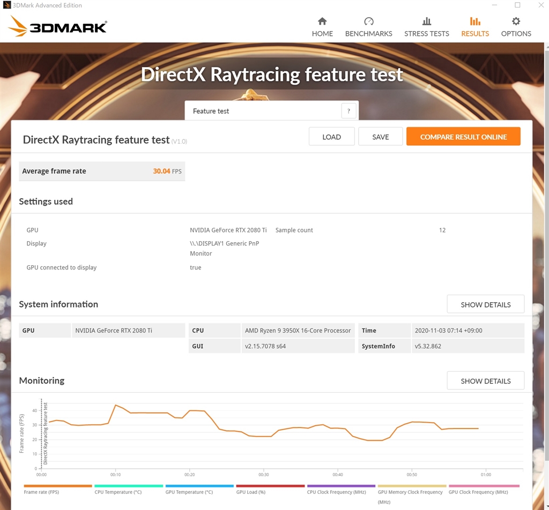This screenshot has width=549, height=510.
Task: Toggle Frame rate (FPS) legend swatch
Action: coord(58,486)
